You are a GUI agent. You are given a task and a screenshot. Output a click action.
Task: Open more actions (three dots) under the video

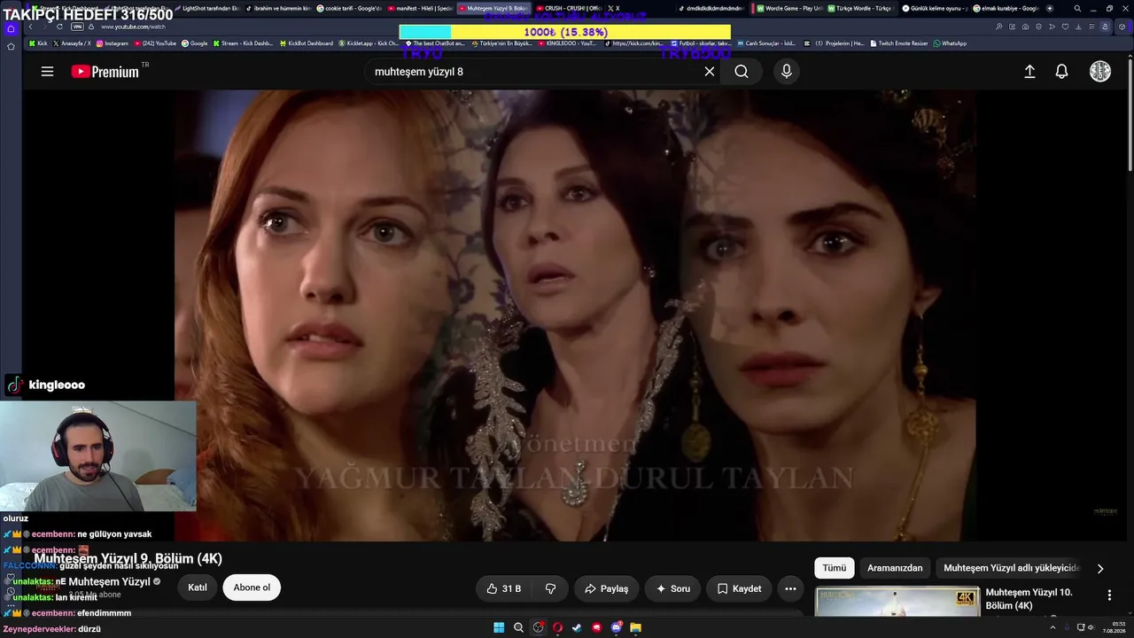[790, 588]
